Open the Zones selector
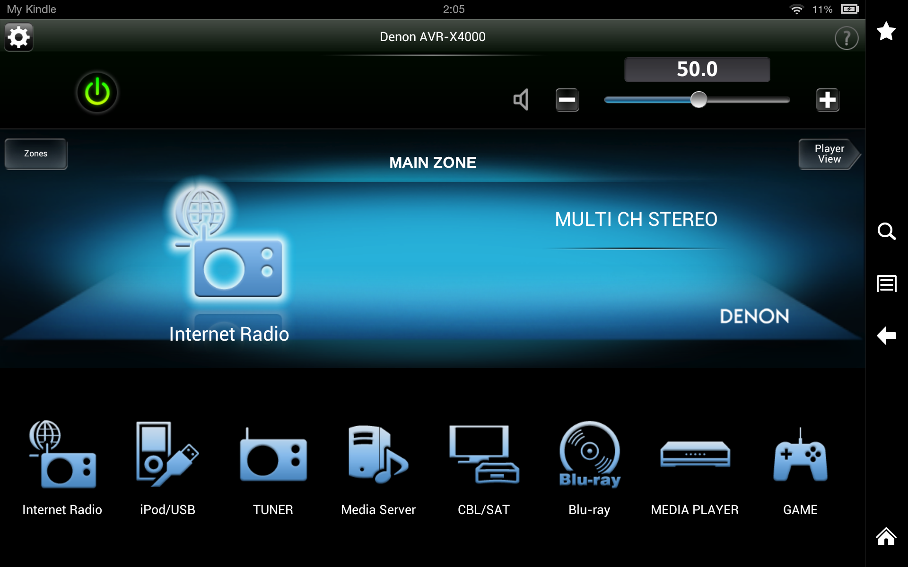Image resolution: width=908 pixels, height=567 pixels. pos(36,154)
